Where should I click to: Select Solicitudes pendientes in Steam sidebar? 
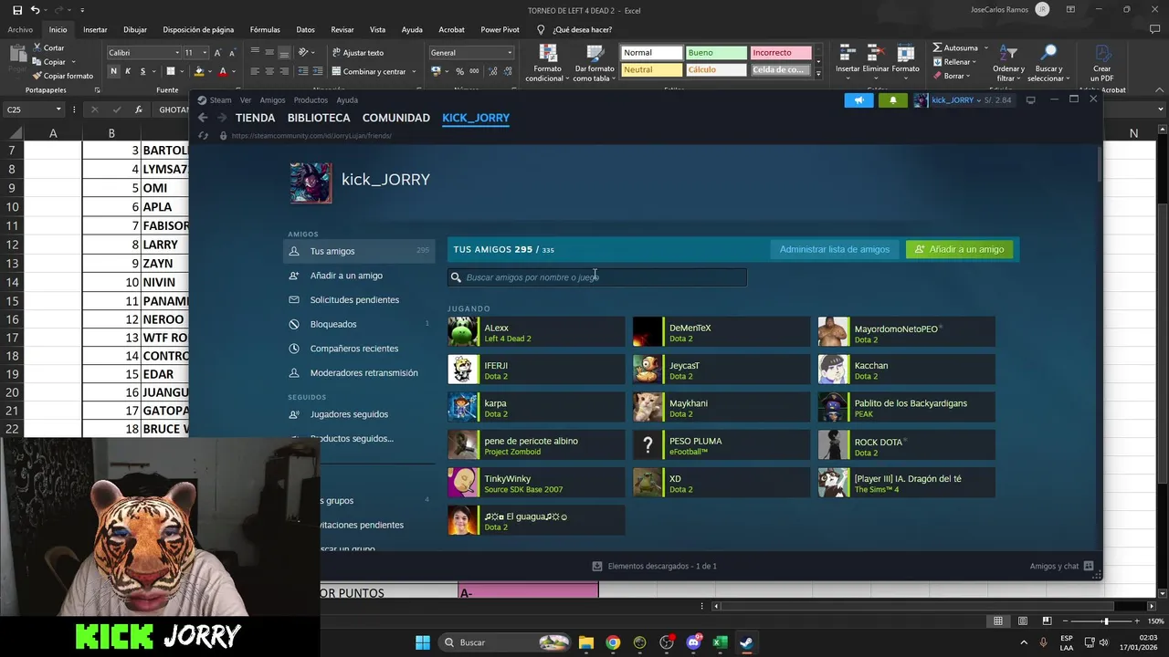[x=354, y=299]
